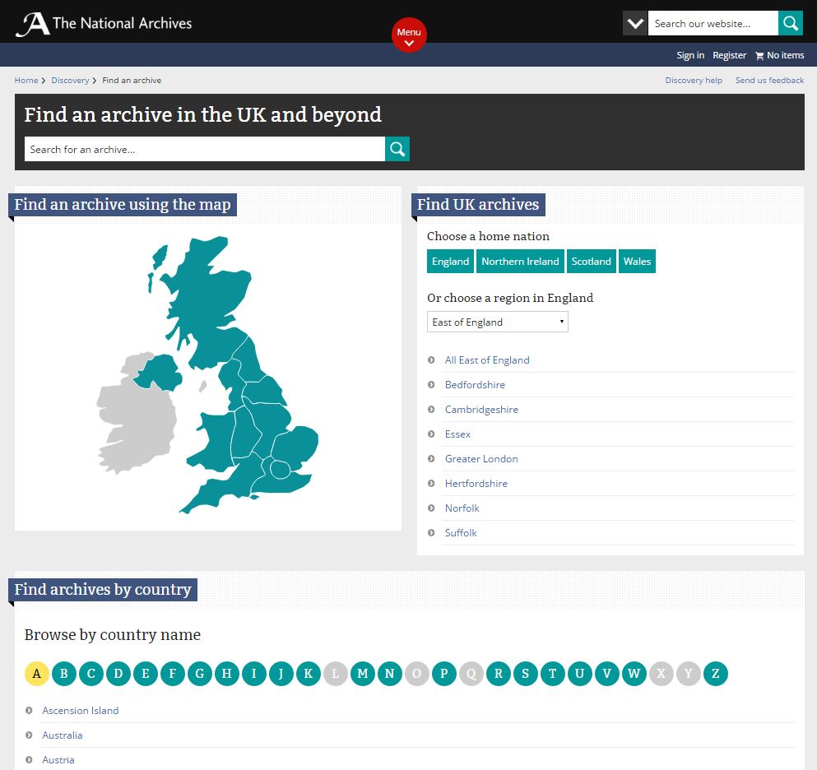Click the website search magnifier icon

790,23
